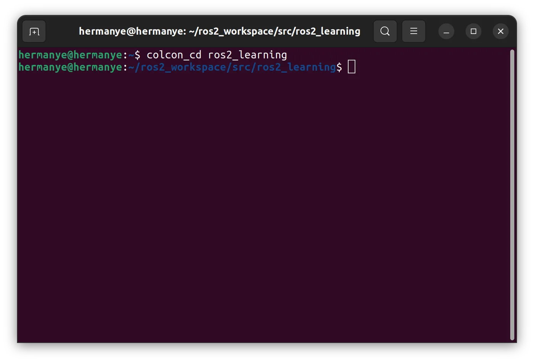Click the vertical scrollbar of the terminal
The image size is (534, 362).
point(512,195)
